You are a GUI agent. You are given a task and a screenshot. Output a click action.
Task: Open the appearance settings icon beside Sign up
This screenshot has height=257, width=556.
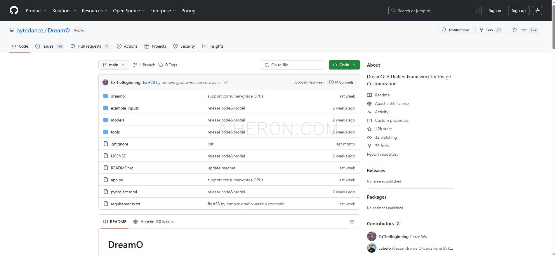pyautogui.click(x=537, y=11)
